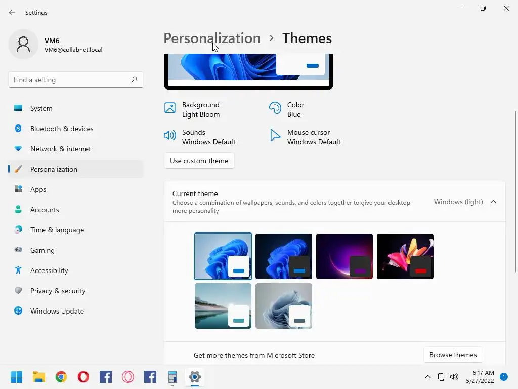
Task: Click Use custom theme button
Action: [199, 161]
